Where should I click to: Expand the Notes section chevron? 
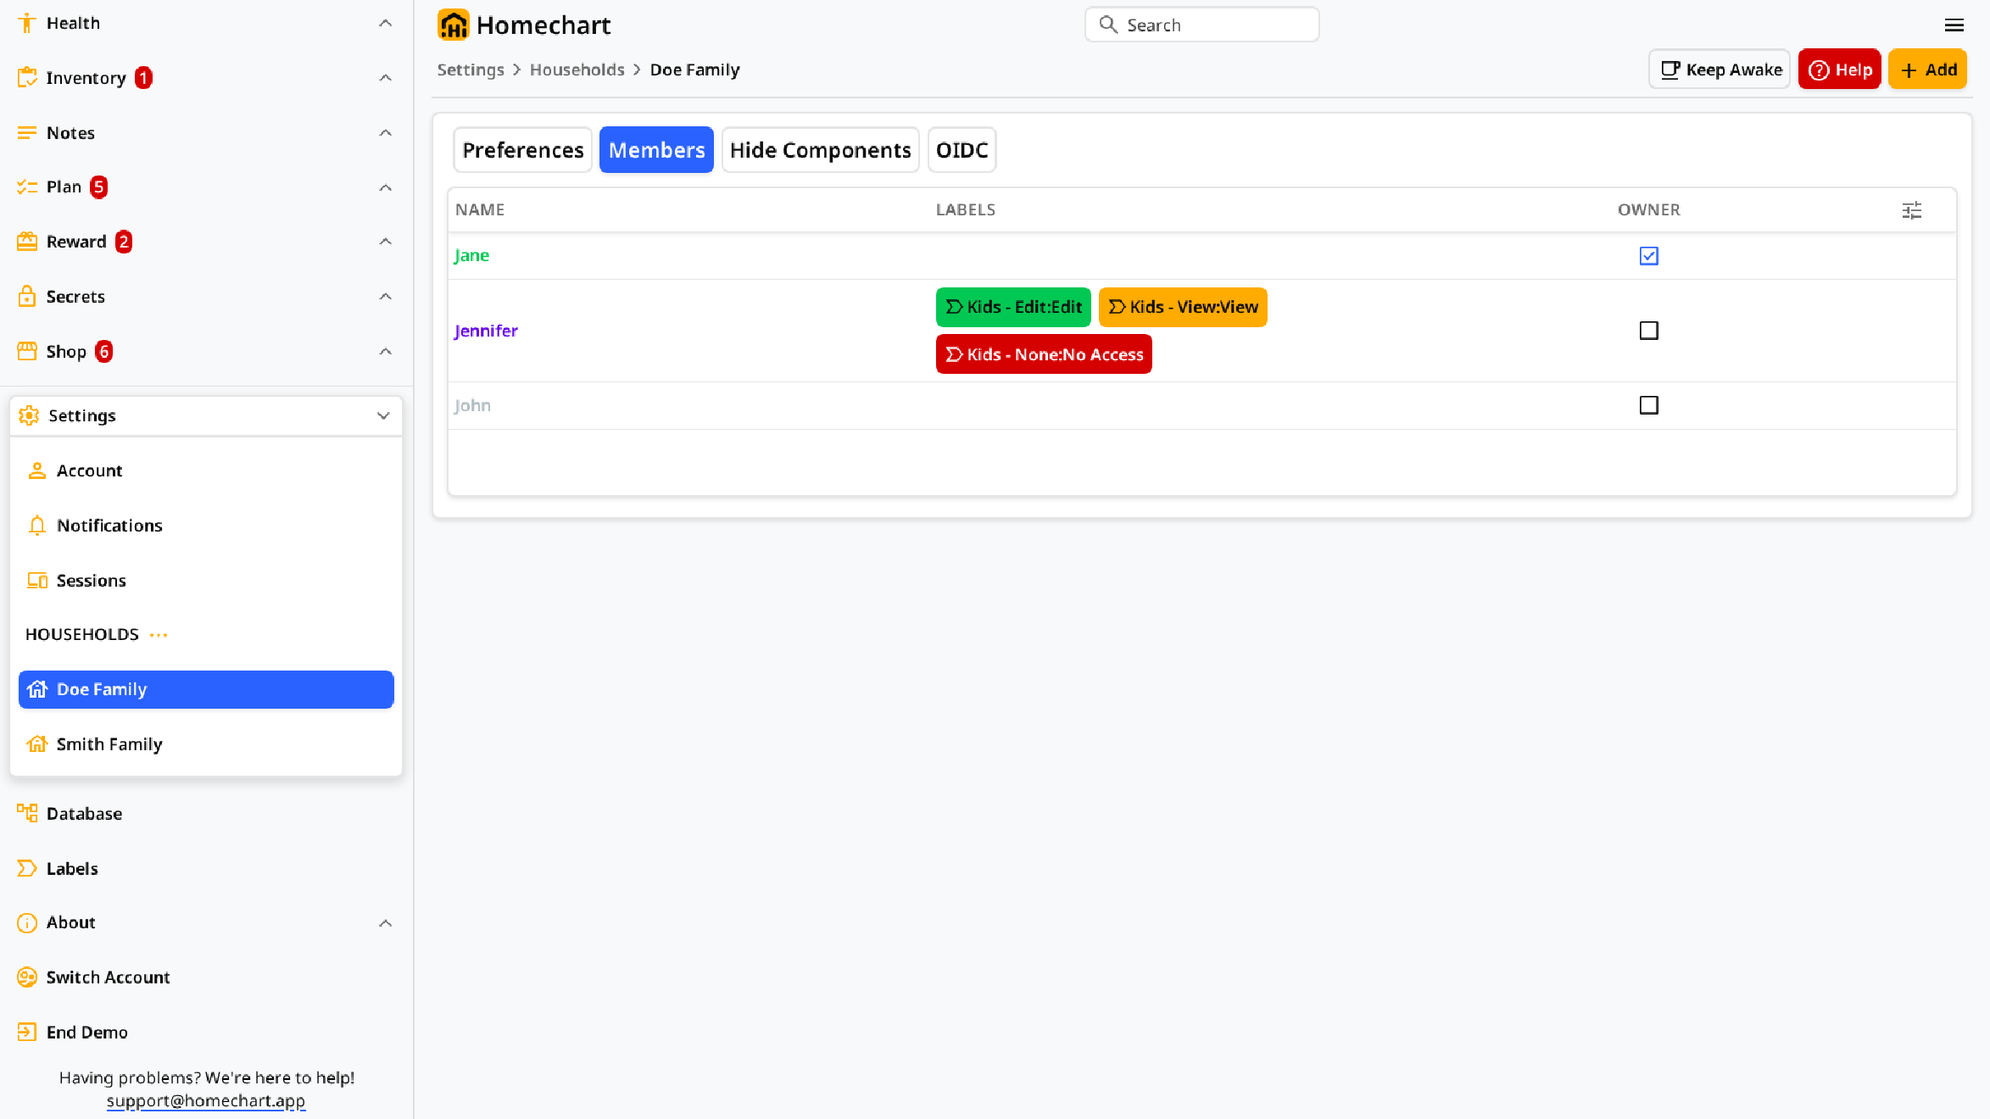click(385, 132)
